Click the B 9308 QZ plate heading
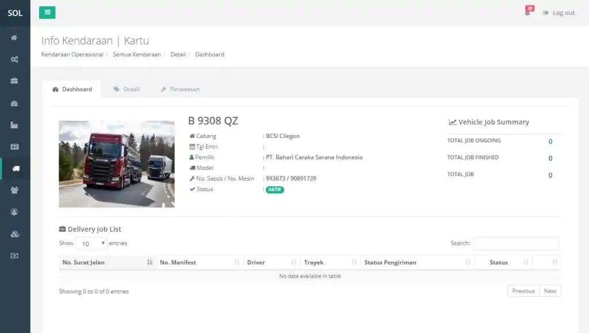The image size is (589, 333). point(213,121)
